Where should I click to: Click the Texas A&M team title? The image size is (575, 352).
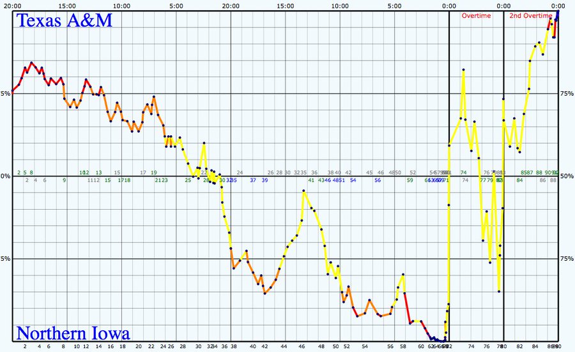pos(64,20)
